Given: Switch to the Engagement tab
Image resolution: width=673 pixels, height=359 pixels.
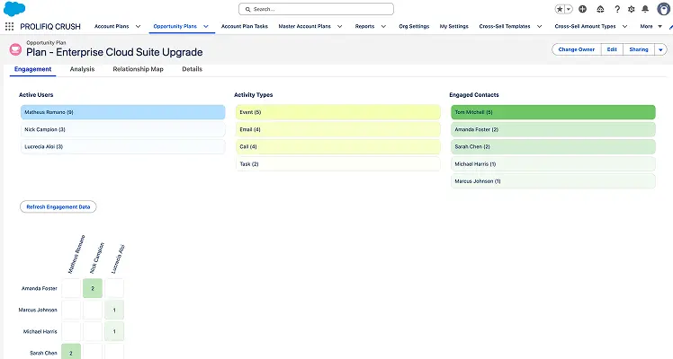Looking at the screenshot, I should pyautogui.click(x=32, y=69).
